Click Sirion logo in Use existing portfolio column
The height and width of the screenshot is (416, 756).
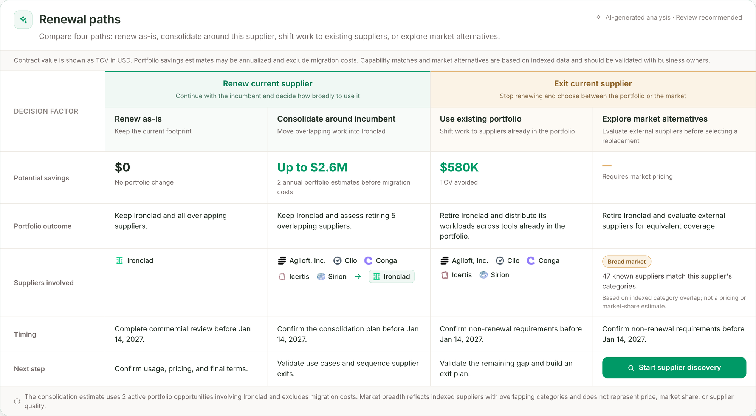(483, 275)
